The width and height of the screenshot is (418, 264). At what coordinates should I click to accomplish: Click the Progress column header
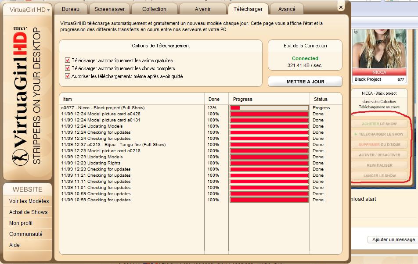242,99
